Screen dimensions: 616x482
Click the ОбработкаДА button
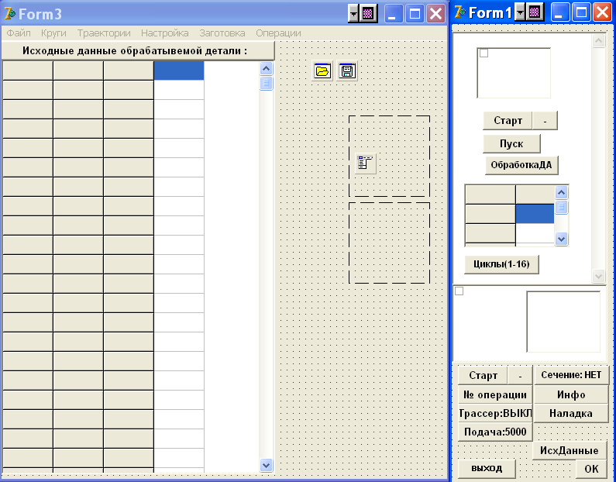click(x=521, y=165)
